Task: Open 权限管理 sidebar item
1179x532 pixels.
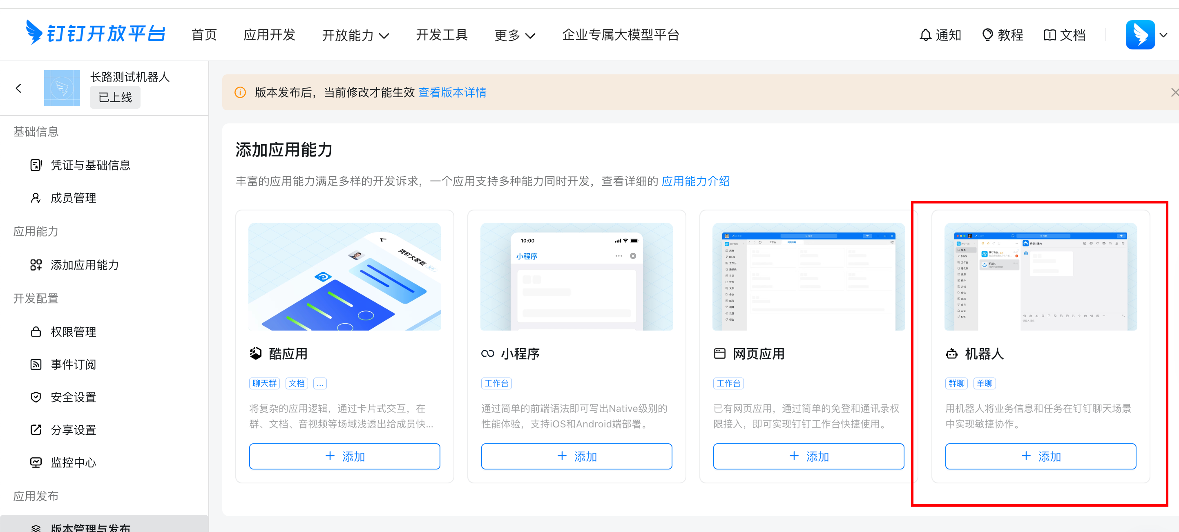Action: click(73, 331)
